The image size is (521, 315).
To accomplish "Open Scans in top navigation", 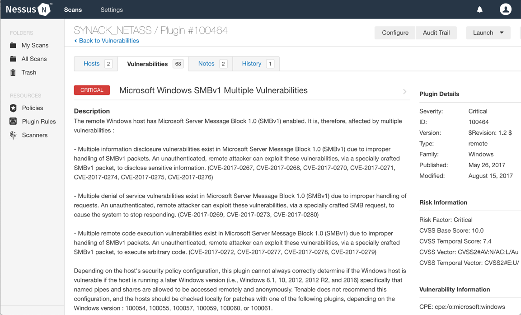I will 73,9.
